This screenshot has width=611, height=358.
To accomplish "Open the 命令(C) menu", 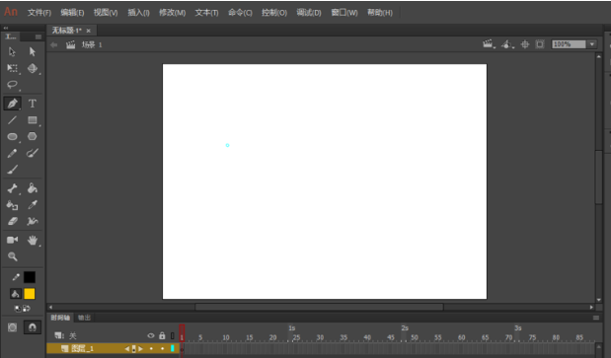I will click(240, 13).
